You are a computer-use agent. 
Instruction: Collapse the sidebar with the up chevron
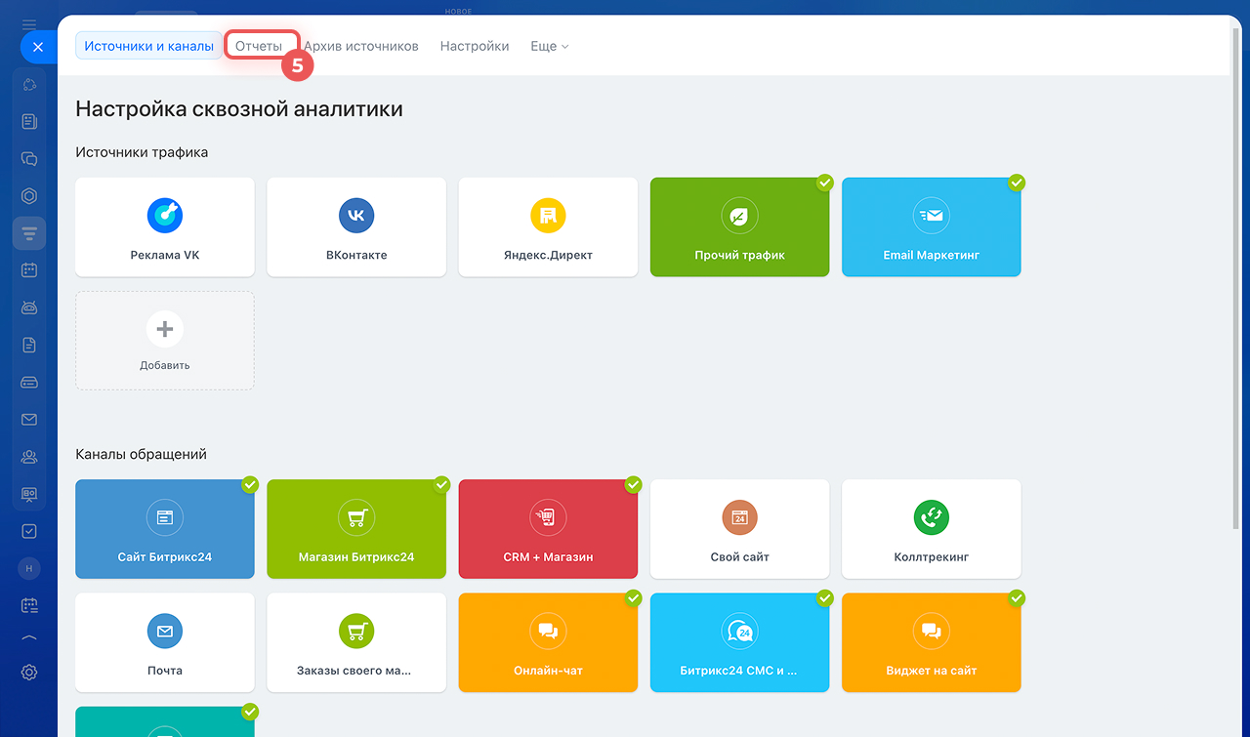29,638
